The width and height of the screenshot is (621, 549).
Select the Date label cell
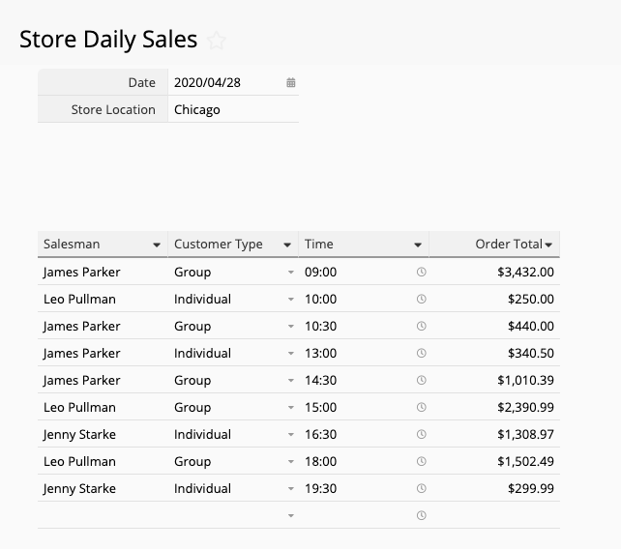click(103, 82)
